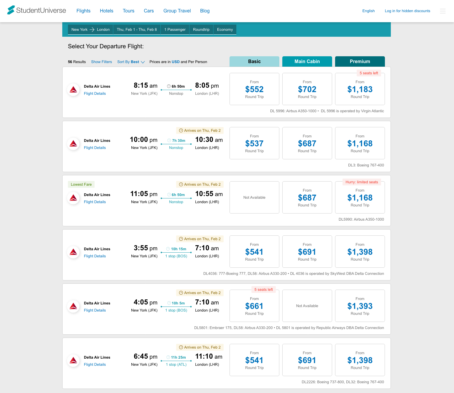Click DL3: Boeing 767-400 aircraft text

pyautogui.click(x=366, y=165)
